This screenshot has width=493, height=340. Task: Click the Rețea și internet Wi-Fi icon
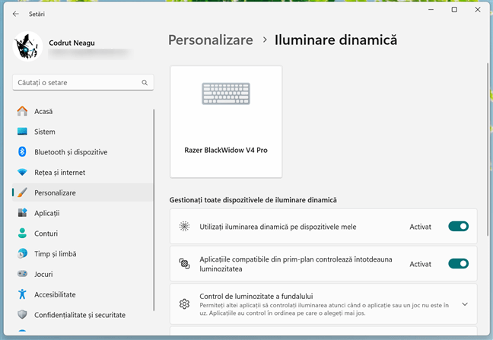[x=22, y=173]
